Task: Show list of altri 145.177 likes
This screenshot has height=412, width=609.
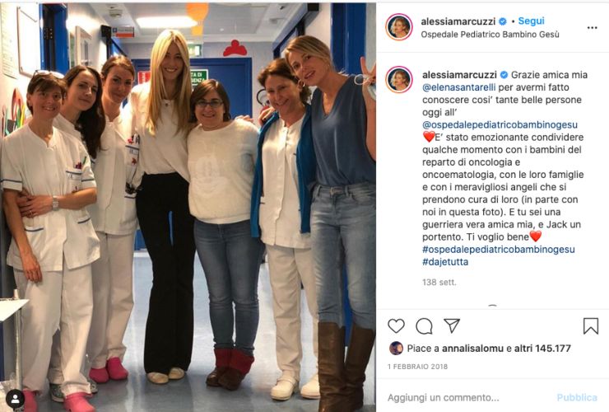Action: pyautogui.click(x=542, y=349)
